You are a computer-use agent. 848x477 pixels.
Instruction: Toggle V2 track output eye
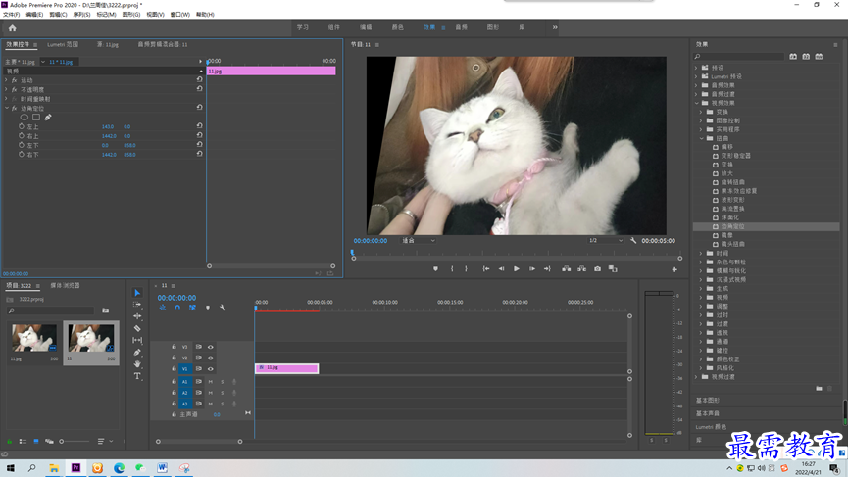211,358
